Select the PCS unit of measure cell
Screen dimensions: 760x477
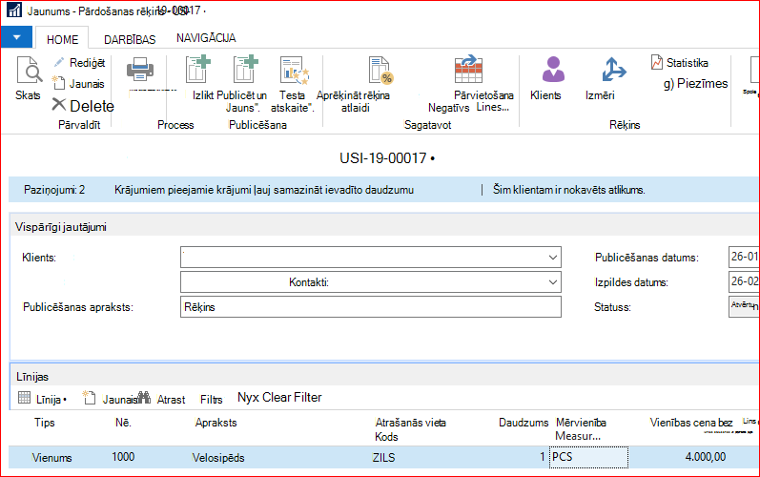click(588, 457)
